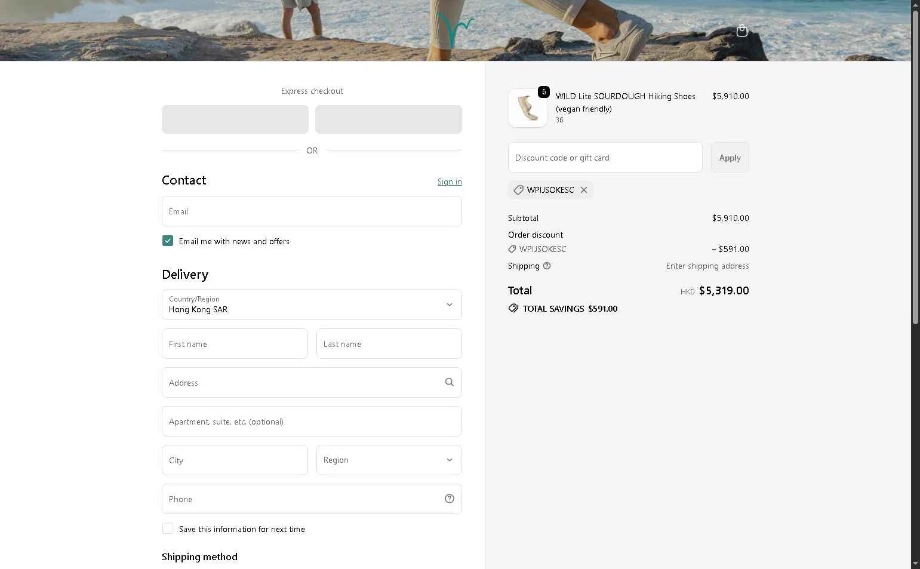
Task: Show shipping info question mark icon
Action: 547,266
